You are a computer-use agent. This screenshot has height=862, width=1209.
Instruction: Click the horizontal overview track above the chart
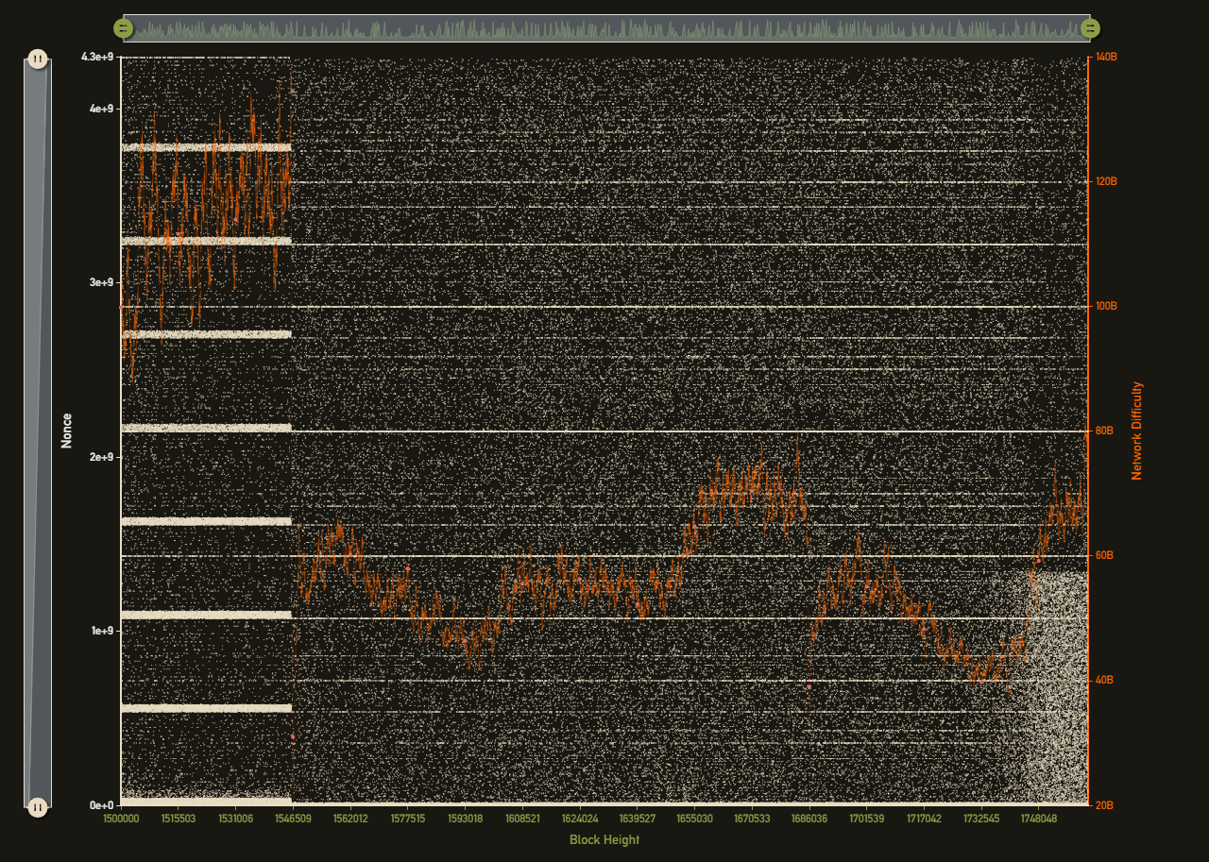(604, 28)
